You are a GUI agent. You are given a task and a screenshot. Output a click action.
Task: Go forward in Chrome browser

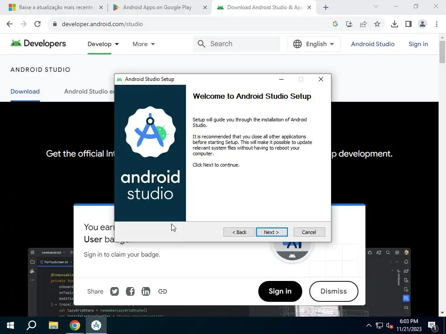pyautogui.click(x=24, y=24)
